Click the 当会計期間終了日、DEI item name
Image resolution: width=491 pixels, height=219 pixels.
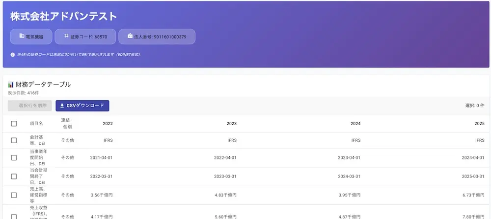(x=38, y=176)
